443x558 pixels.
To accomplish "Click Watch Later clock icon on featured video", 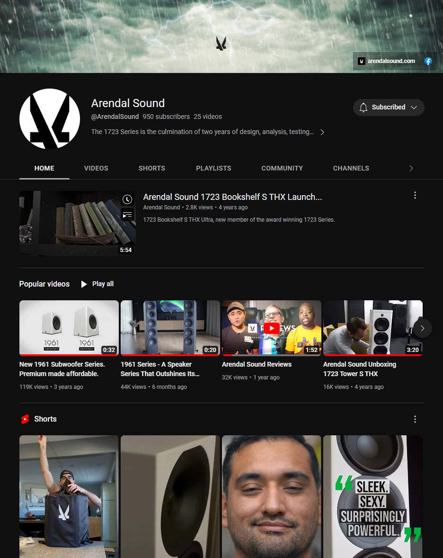I will (127, 199).
